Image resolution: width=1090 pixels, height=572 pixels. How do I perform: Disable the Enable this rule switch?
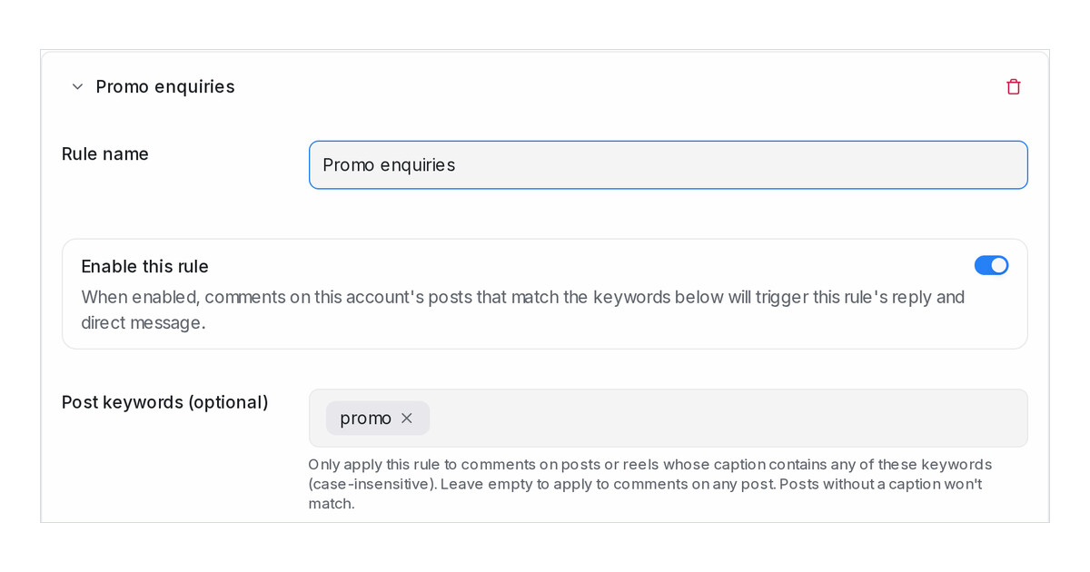[x=991, y=265]
